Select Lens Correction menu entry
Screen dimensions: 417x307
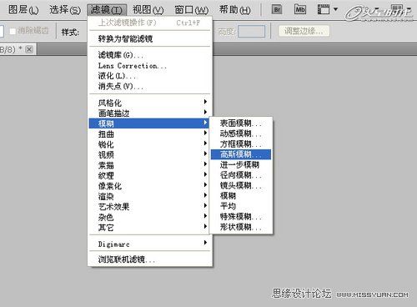(150, 66)
